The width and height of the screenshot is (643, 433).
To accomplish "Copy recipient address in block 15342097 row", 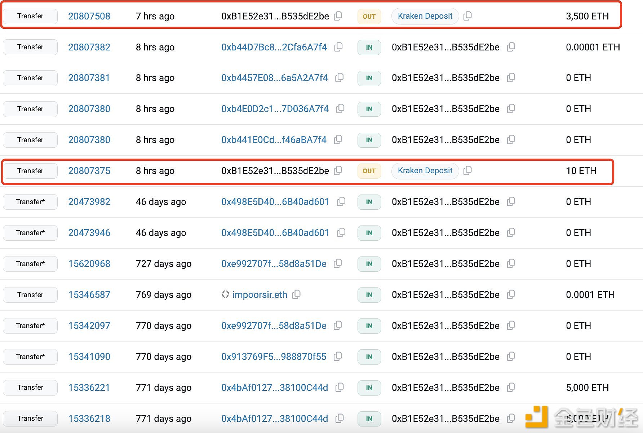I will coord(511,325).
